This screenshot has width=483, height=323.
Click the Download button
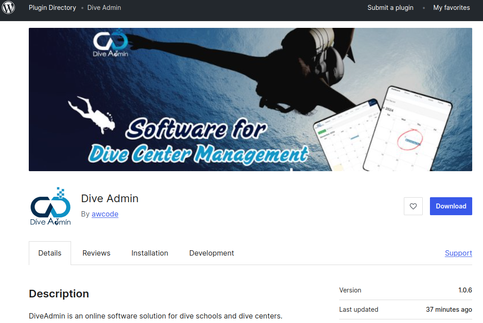[x=451, y=206]
